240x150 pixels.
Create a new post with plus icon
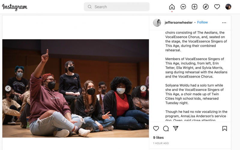[x=194, y=7]
